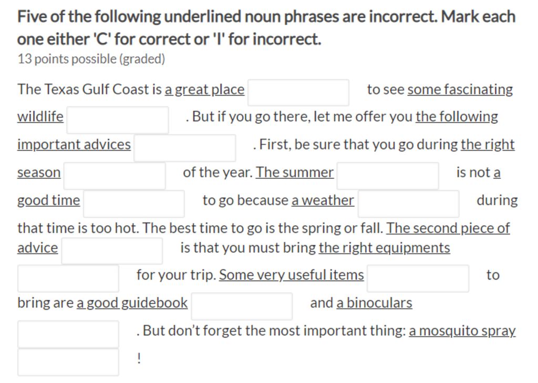538x383 pixels.
Task: Click the underlined phrase 'The summer'
Action: tap(295, 172)
